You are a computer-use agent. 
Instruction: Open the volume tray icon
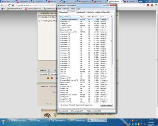tap(133, 124)
